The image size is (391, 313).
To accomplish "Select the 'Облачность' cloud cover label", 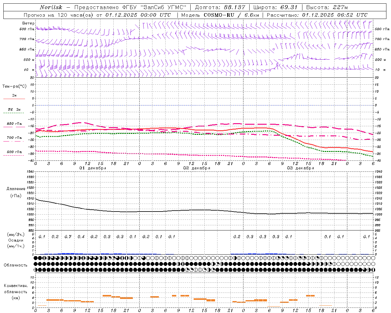I will [x=16, y=265].
